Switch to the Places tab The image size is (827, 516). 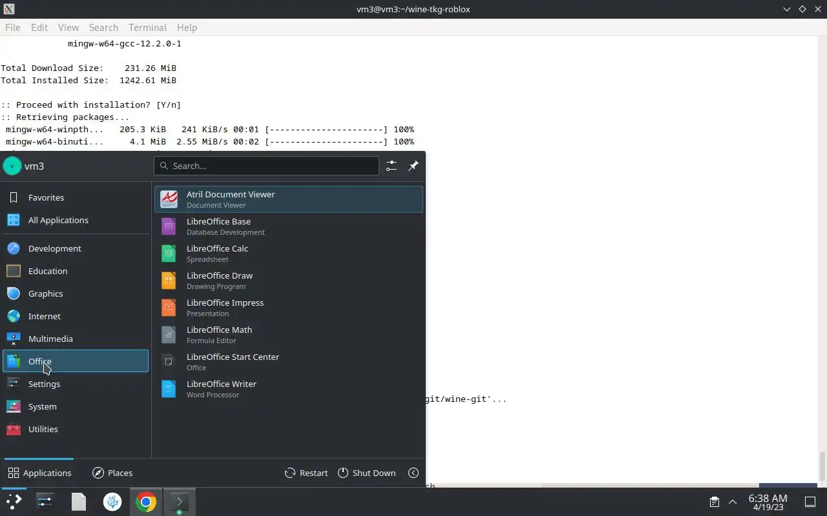coord(112,473)
